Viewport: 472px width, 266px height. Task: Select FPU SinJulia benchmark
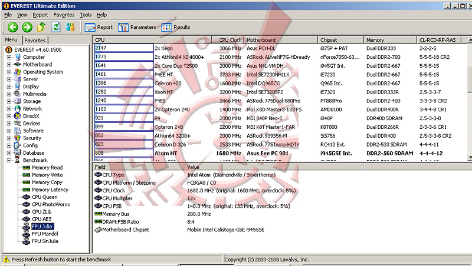click(x=45, y=241)
